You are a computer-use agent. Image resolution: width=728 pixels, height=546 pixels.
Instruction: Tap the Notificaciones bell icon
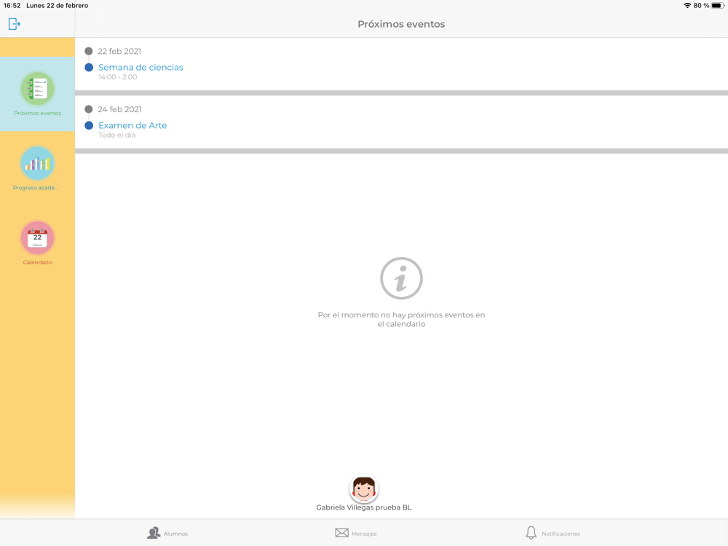(531, 533)
